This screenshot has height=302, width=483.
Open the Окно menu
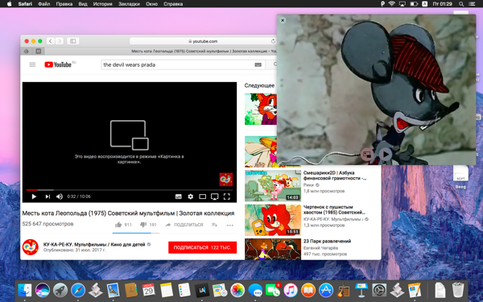tap(151, 4)
